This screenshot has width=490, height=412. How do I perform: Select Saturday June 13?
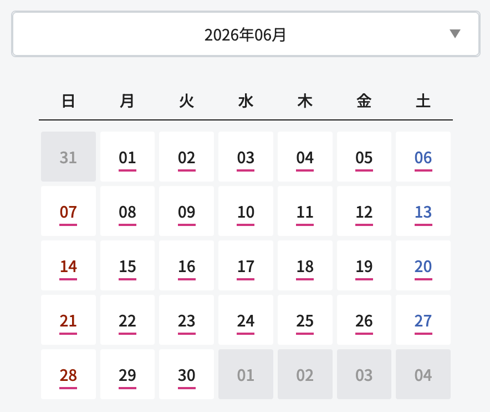[423, 211]
